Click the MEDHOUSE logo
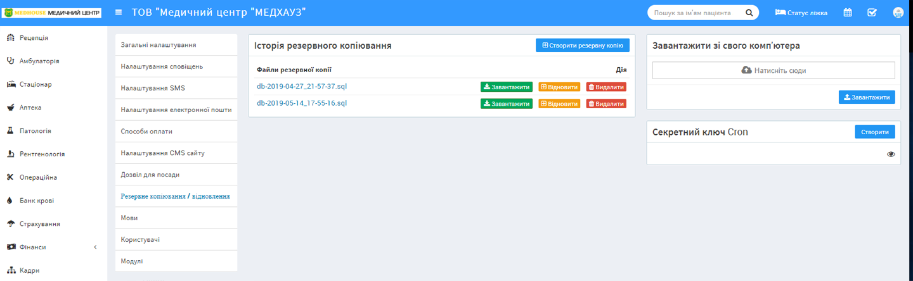 coord(53,13)
